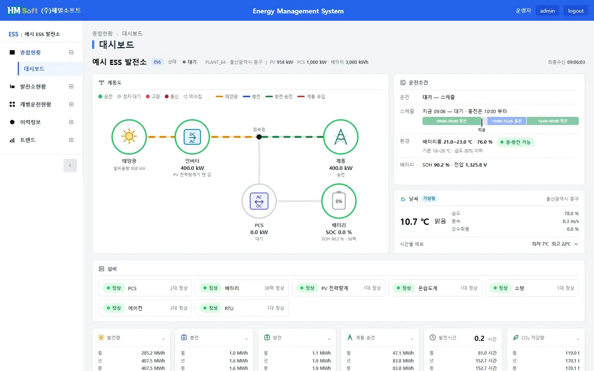Expand the 트렌드 menu section
The width and height of the screenshot is (594, 371).
(71, 140)
